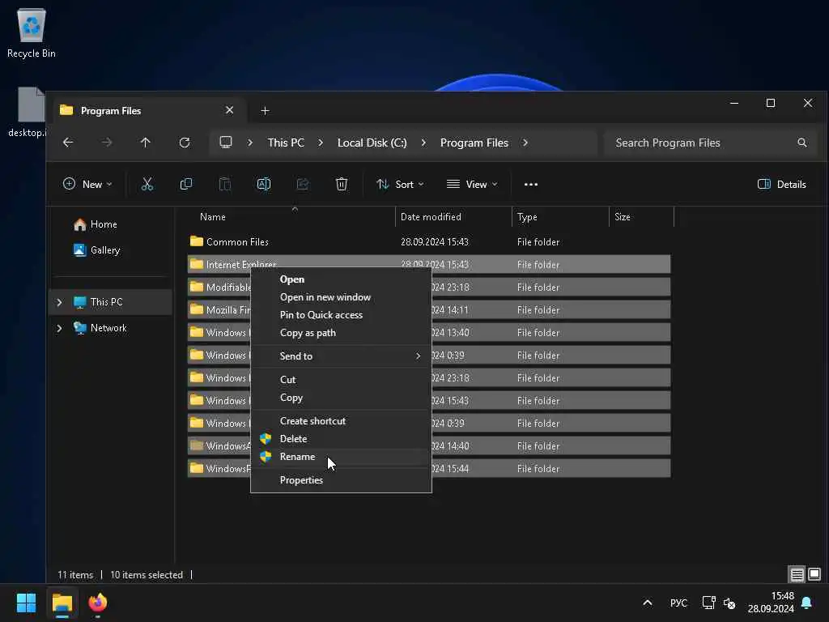Close the Program Files tab
Image resolution: width=829 pixels, height=622 pixels.
[x=229, y=110]
